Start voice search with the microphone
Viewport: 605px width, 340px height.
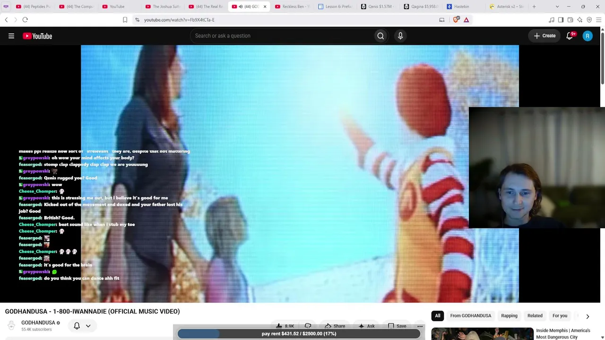(x=400, y=36)
